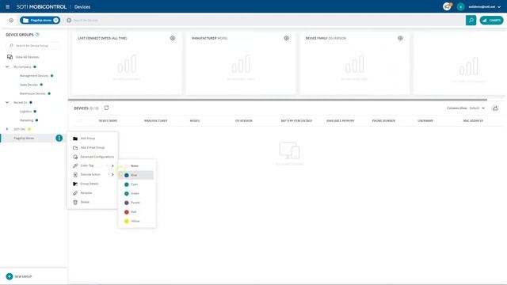Image resolution: width=507 pixels, height=285 pixels.
Task: Select the Sales Devices group
Action: tap(29, 85)
